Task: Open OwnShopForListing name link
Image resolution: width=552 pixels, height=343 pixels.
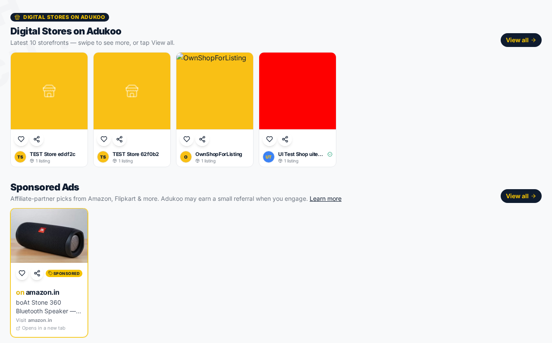Action: [x=219, y=154]
